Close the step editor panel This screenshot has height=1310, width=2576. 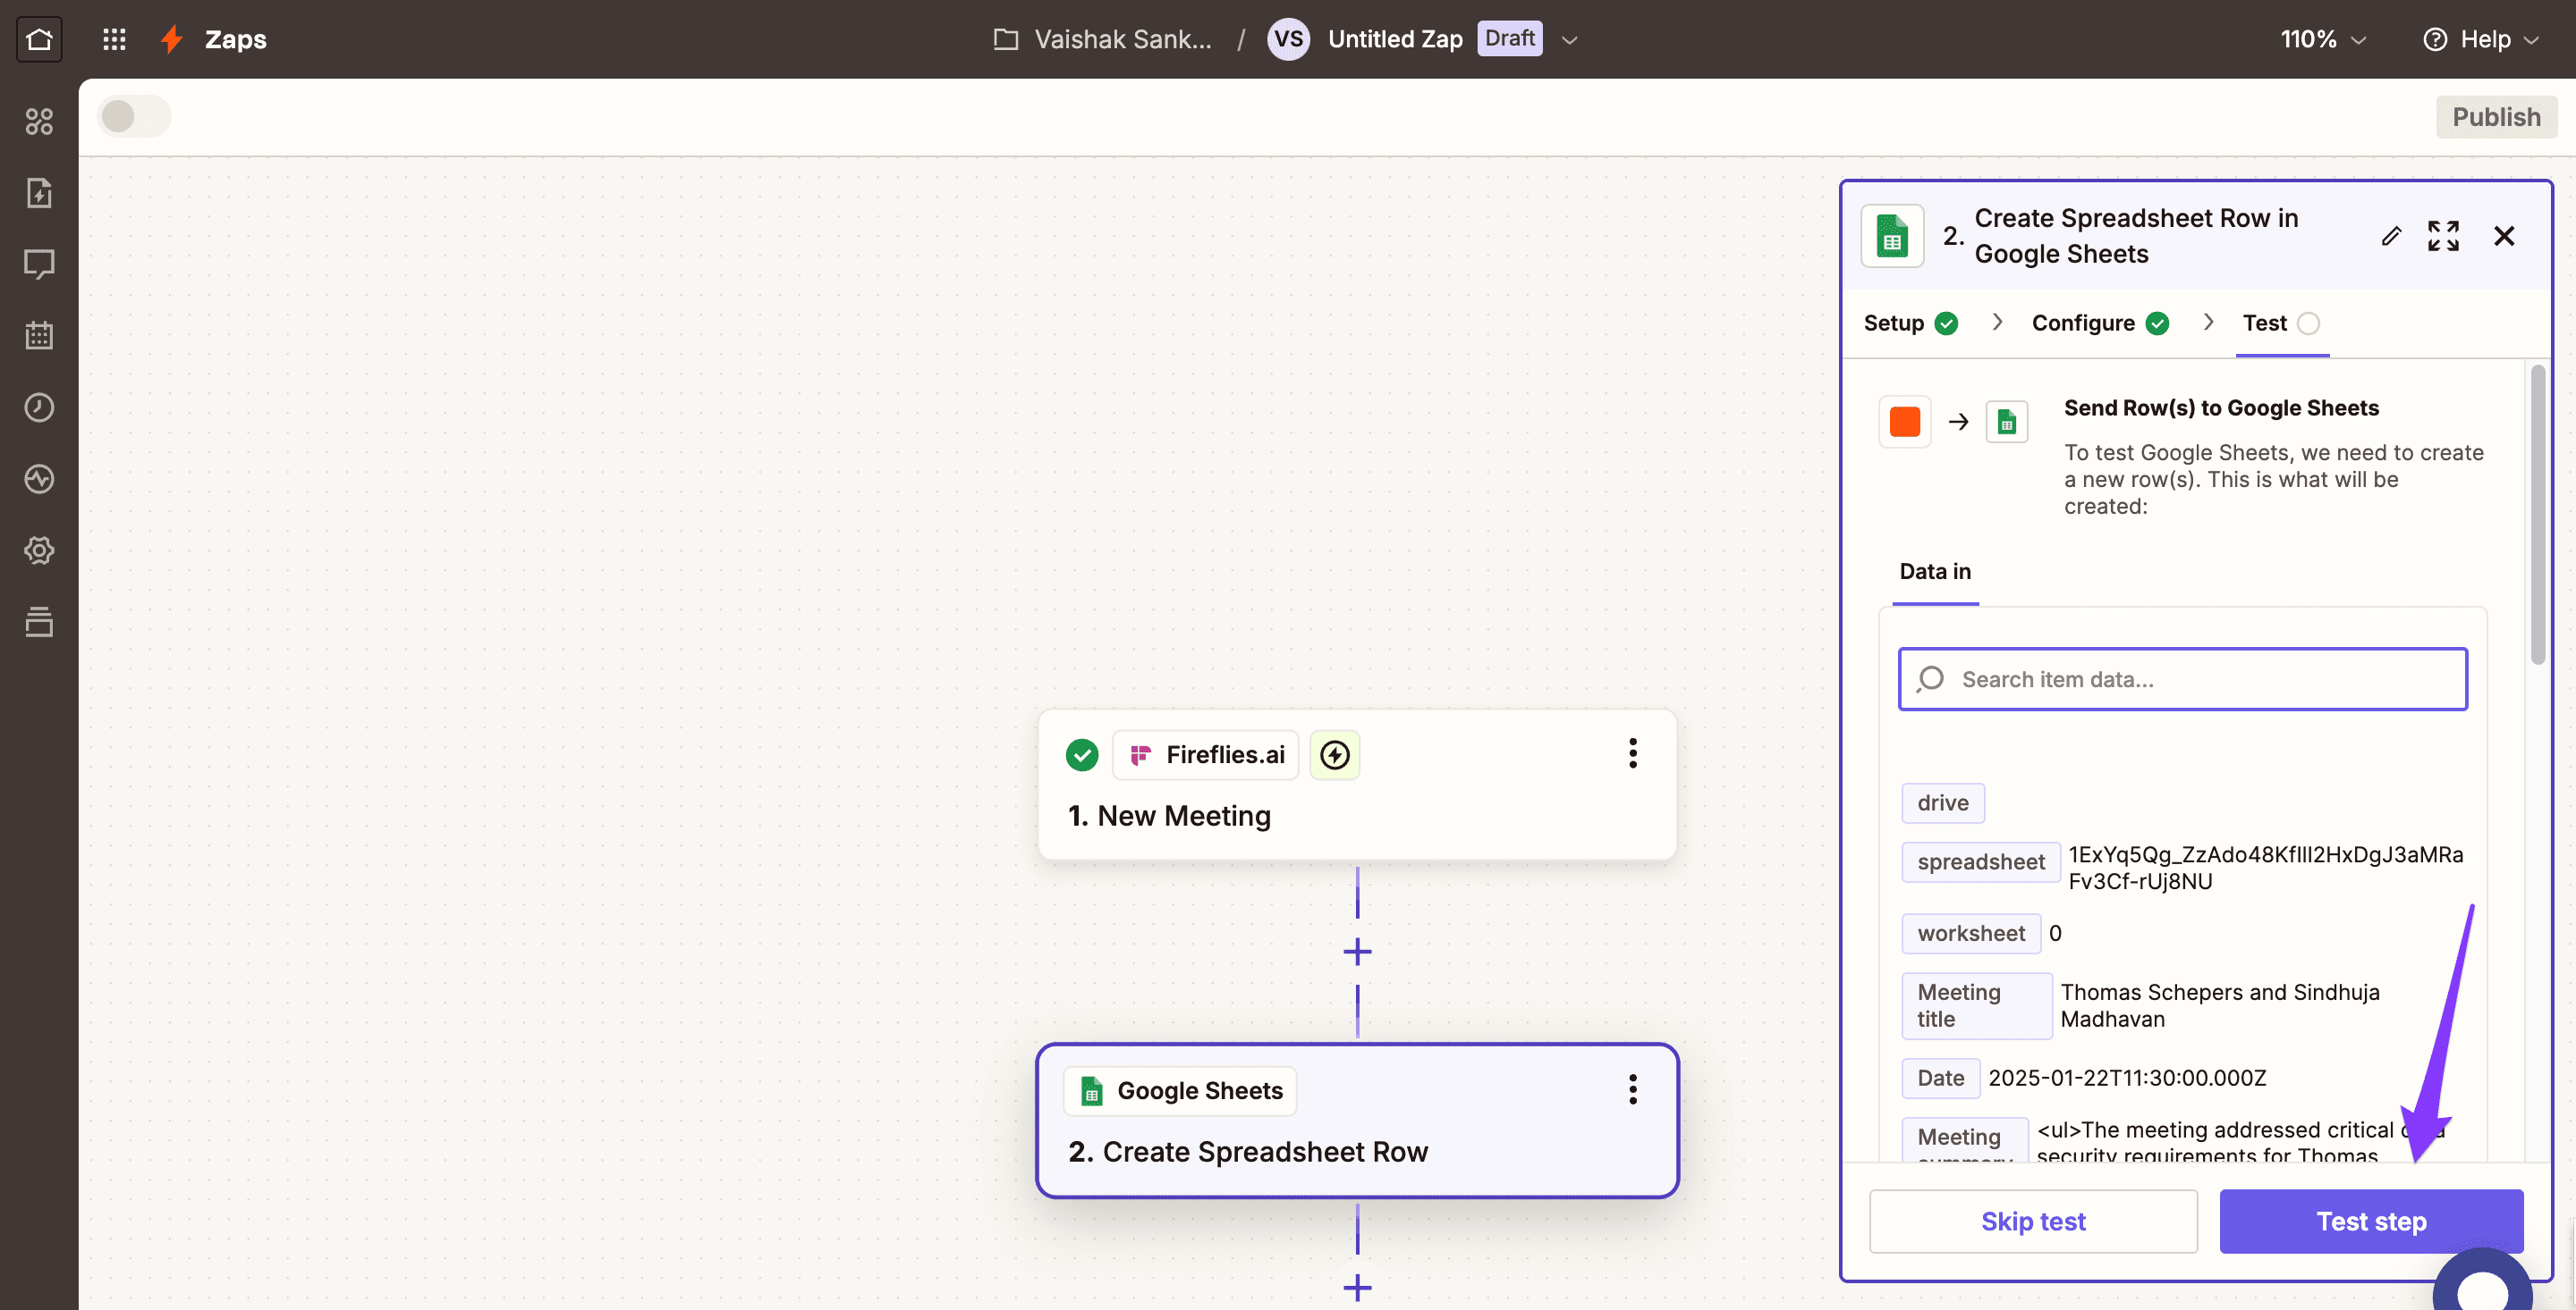(2504, 236)
